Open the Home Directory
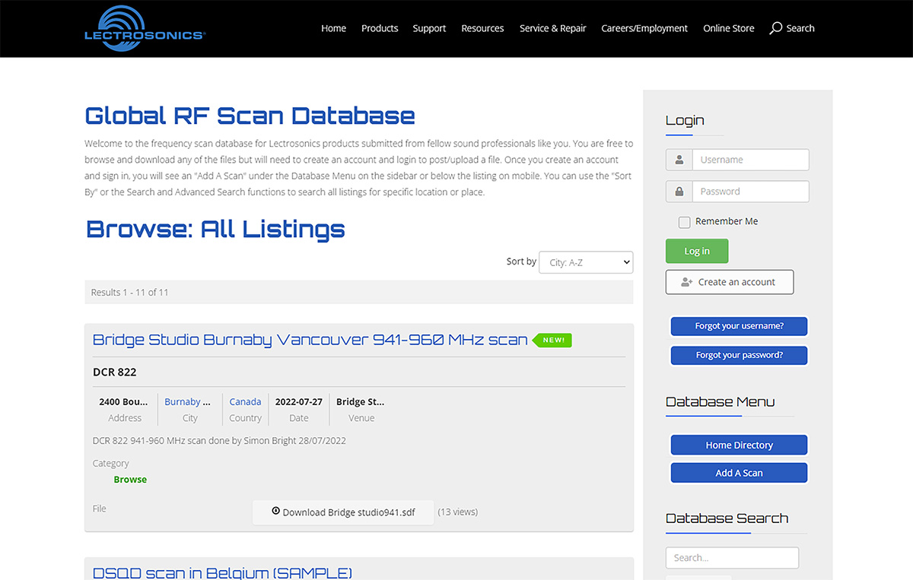The image size is (913, 580). coord(738,445)
